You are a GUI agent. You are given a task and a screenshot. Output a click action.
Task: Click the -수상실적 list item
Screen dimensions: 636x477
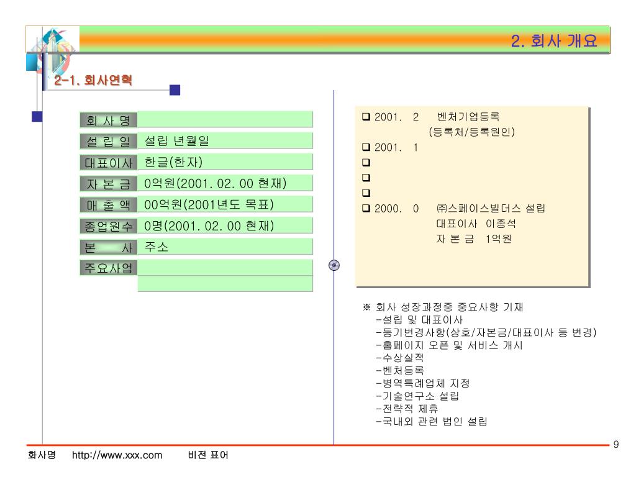click(x=400, y=358)
